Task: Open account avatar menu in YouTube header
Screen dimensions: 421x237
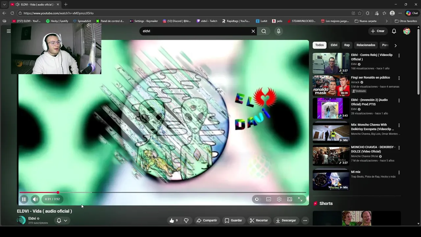Action: (x=407, y=31)
